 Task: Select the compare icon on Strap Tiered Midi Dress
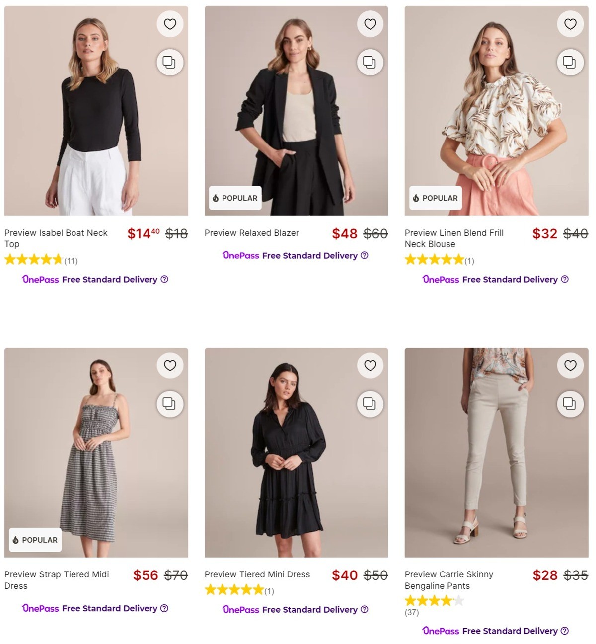(x=170, y=404)
